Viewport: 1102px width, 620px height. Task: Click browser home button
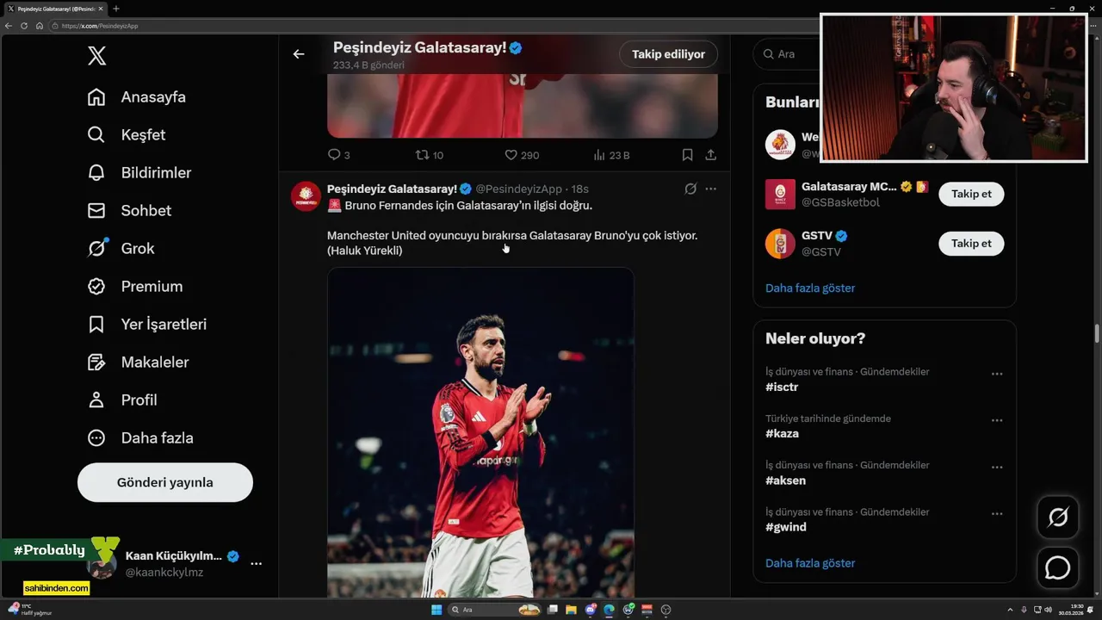coord(40,26)
